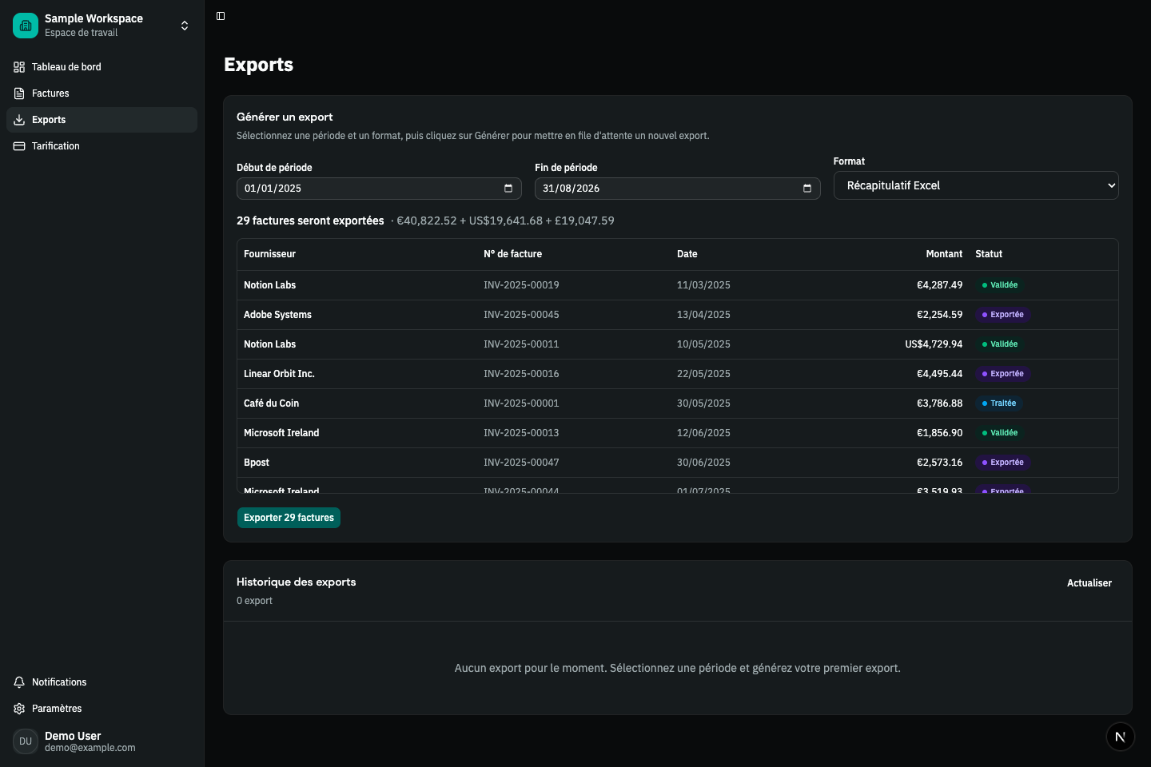This screenshot has height=767, width=1151.
Task: Click date 30/05/2025
Action: coord(703,403)
